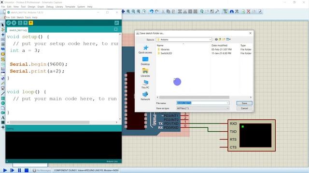Click Proteus zoom in magnifier icon
309x173 pixels.
coord(128,12)
